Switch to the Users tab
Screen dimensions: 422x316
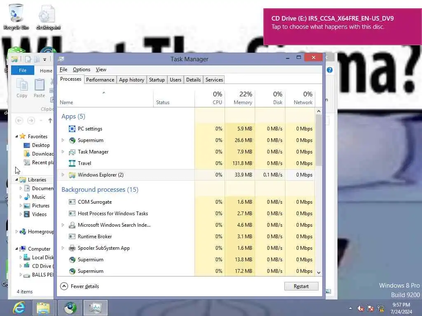tap(176, 80)
